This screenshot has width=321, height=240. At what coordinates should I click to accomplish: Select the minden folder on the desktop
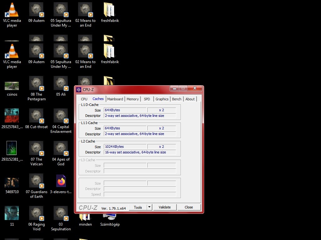click(85, 220)
